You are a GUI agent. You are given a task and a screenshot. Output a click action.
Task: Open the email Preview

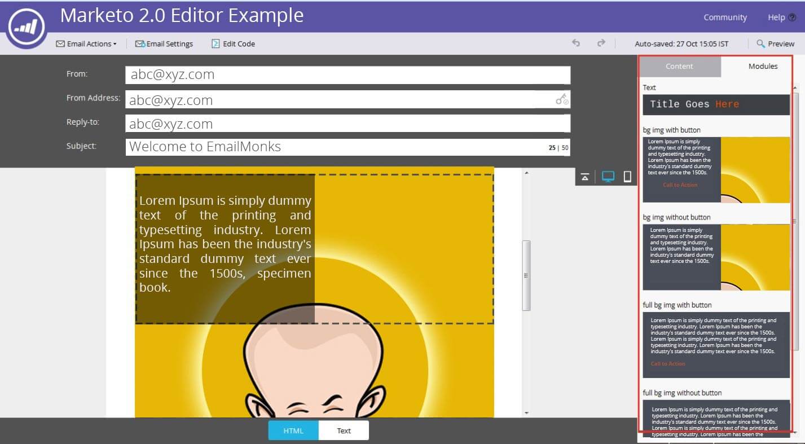tap(775, 43)
